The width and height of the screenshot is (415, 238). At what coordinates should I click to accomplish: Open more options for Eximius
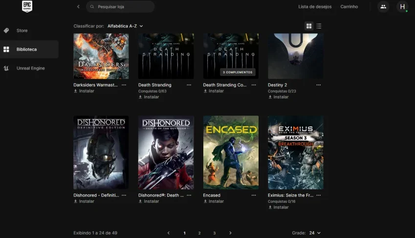coord(318,195)
